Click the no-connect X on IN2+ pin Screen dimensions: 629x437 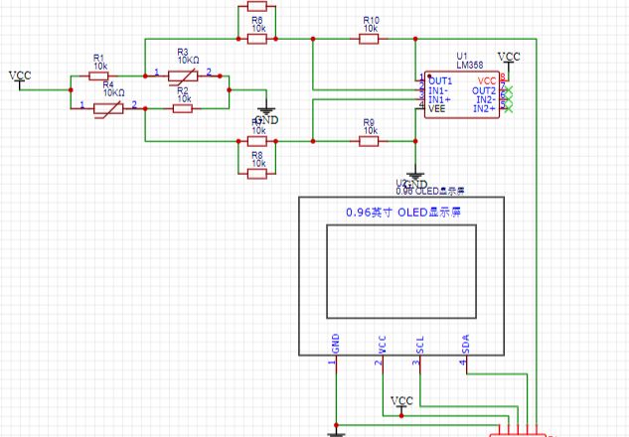tap(509, 108)
